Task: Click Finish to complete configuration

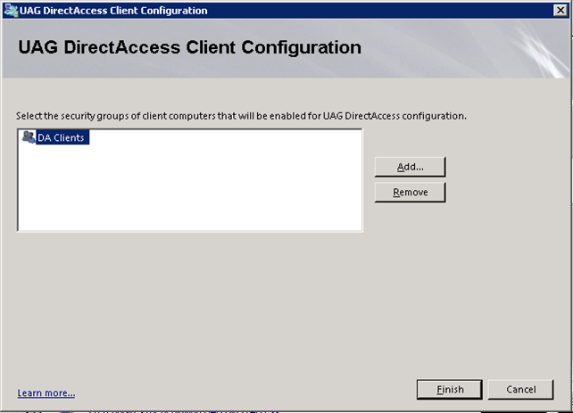Action: [x=450, y=390]
